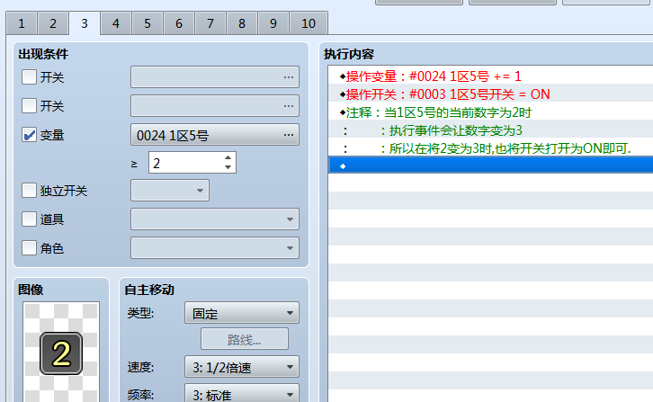Open 频率 dropdown showing 3: 标准
The height and width of the screenshot is (402, 653).
pos(242,394)
